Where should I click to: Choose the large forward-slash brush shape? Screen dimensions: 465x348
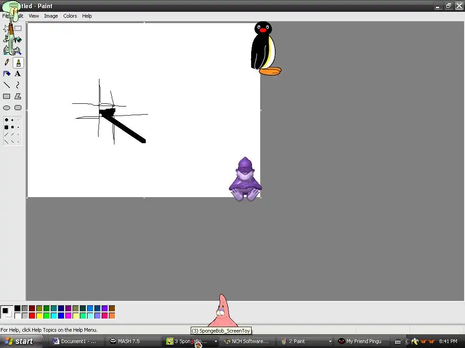[6, 134]
